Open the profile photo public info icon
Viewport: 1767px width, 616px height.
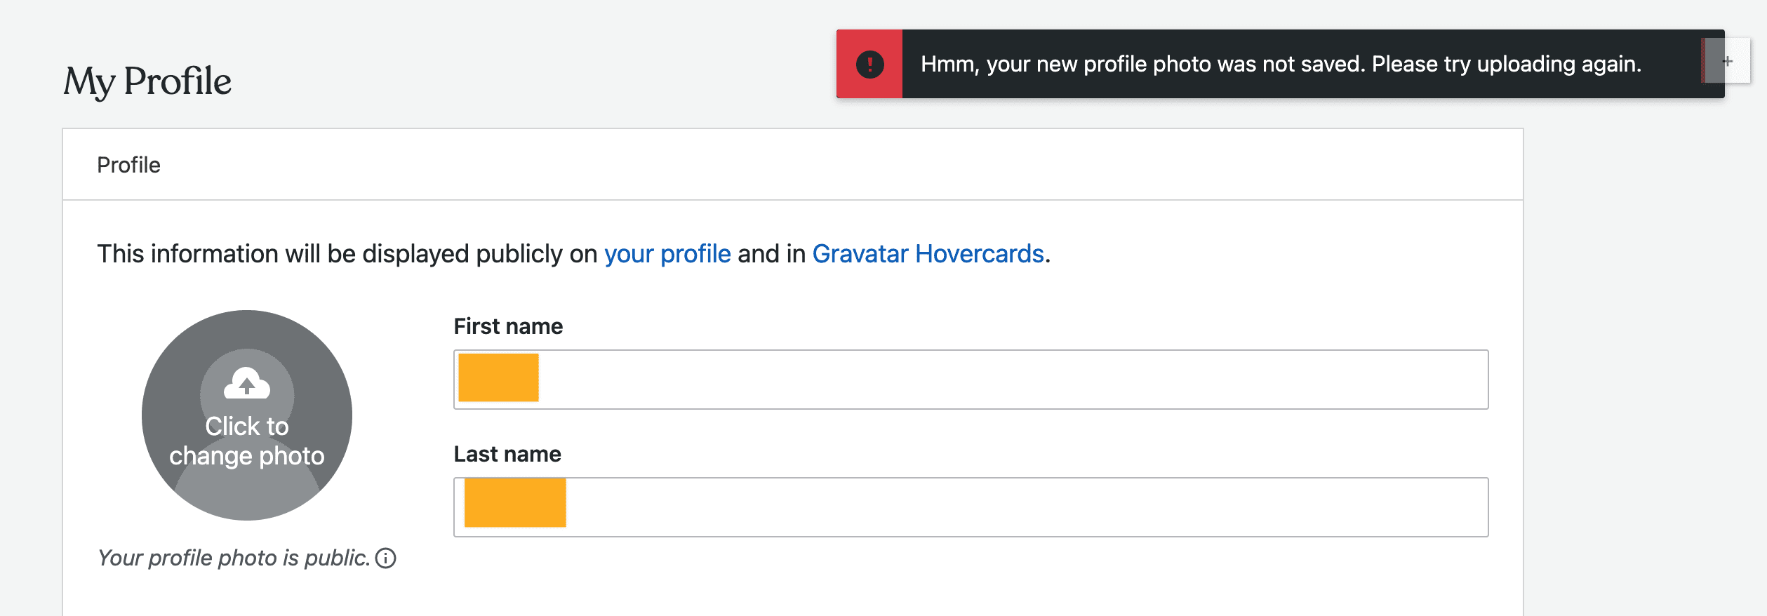coord(385,558)
